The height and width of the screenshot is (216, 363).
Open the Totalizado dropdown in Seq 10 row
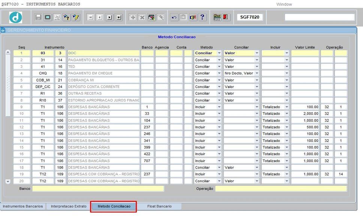pyautogui.click(x=286, y=114)
